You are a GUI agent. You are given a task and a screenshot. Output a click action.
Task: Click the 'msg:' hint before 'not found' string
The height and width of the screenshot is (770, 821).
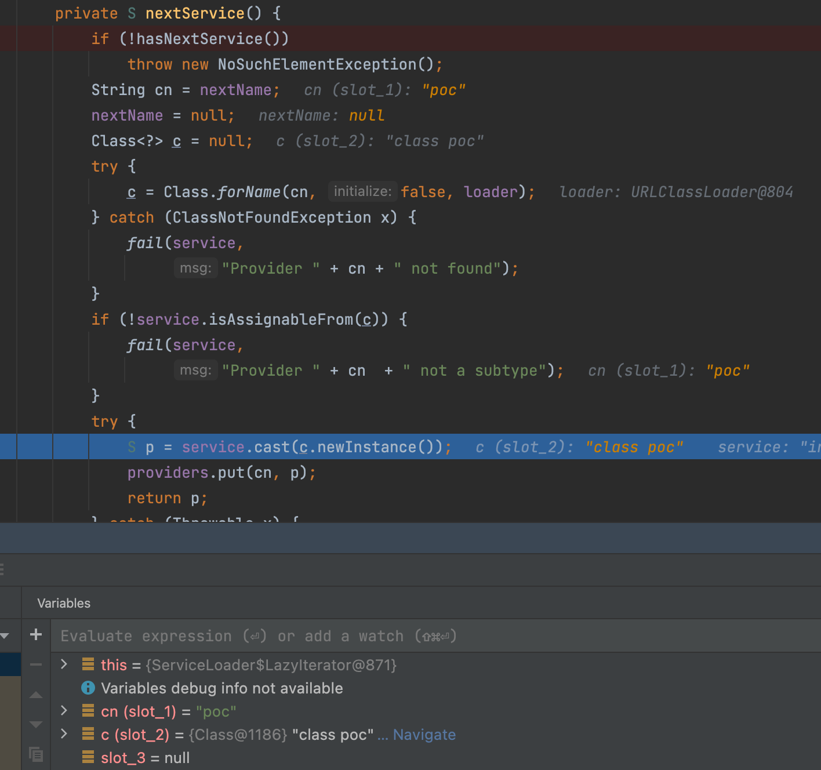[x=196, y=268]
